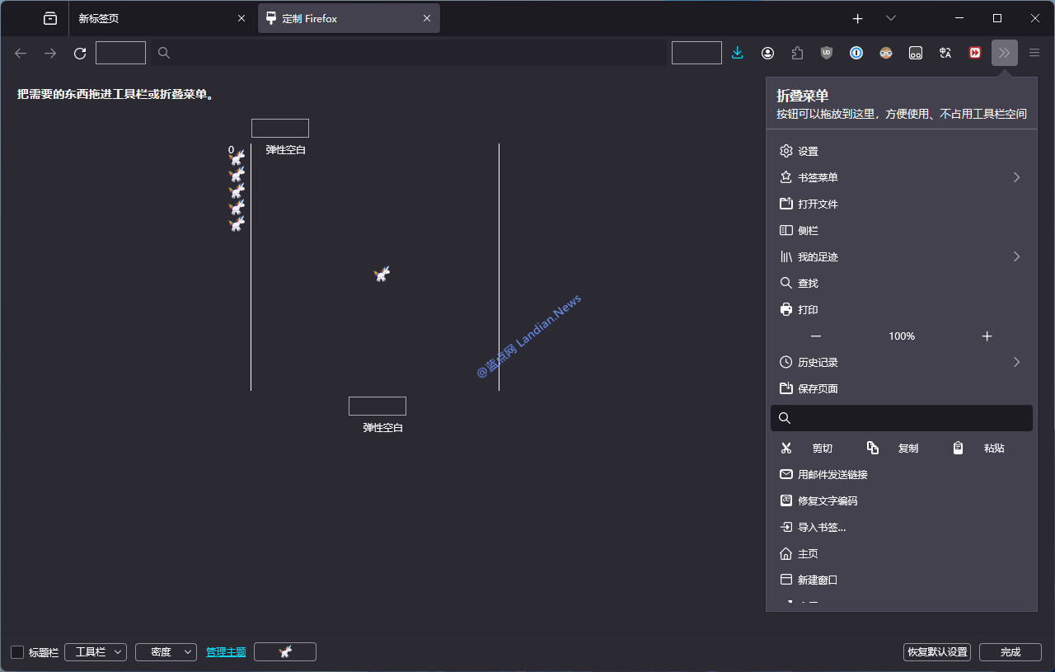Select 打印 in the overflow menu
This screenshot has width=1055, height=672.
click(808, 310)
